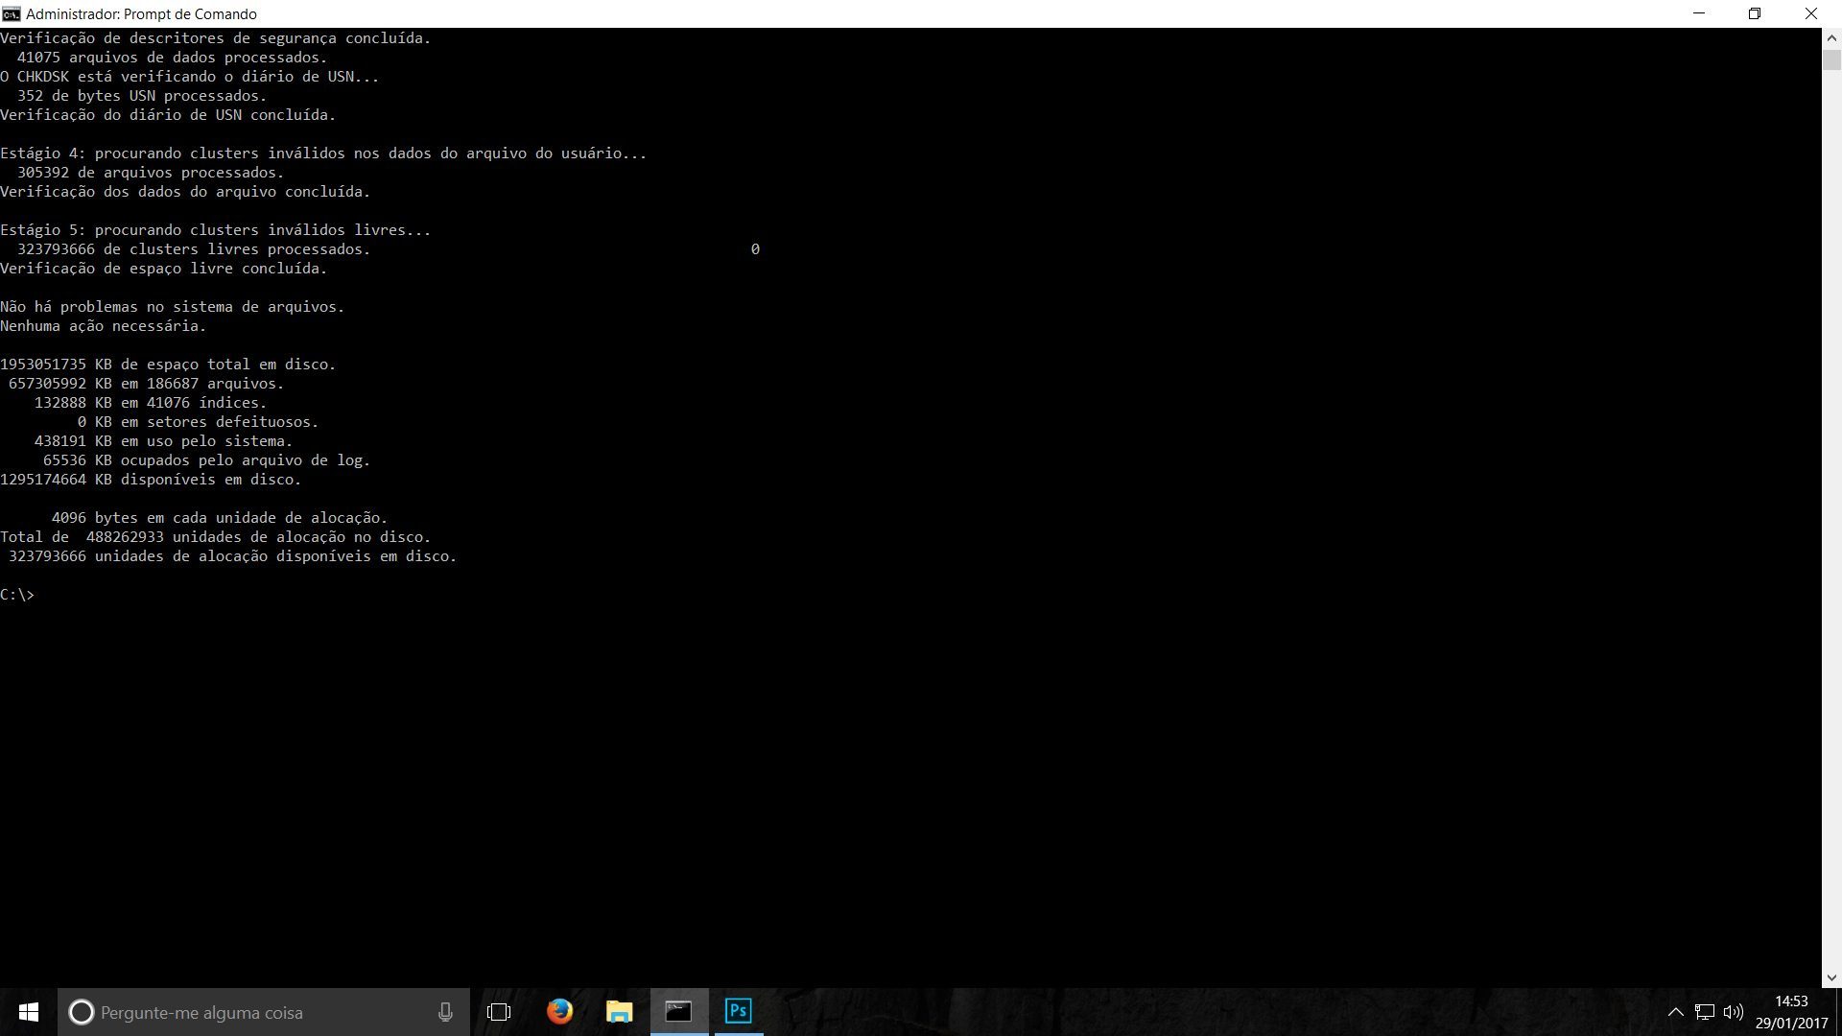Open the clock and date flyout
Screen dimensions: 1842x1036
(1791, 1012)
